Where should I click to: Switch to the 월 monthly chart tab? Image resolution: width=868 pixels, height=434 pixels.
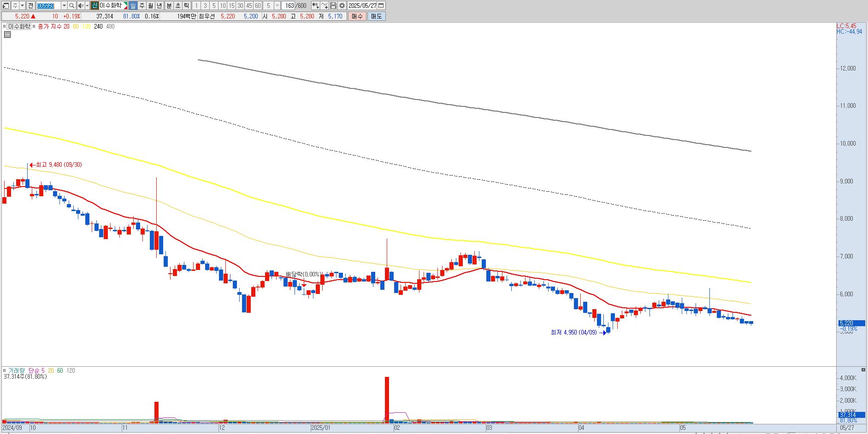(x=151, y=6)
